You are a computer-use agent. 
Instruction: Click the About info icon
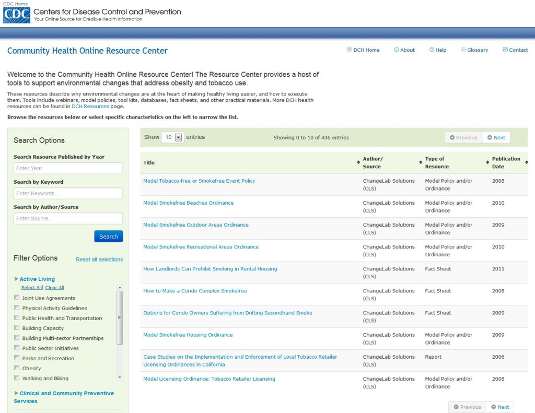point(397,50)
